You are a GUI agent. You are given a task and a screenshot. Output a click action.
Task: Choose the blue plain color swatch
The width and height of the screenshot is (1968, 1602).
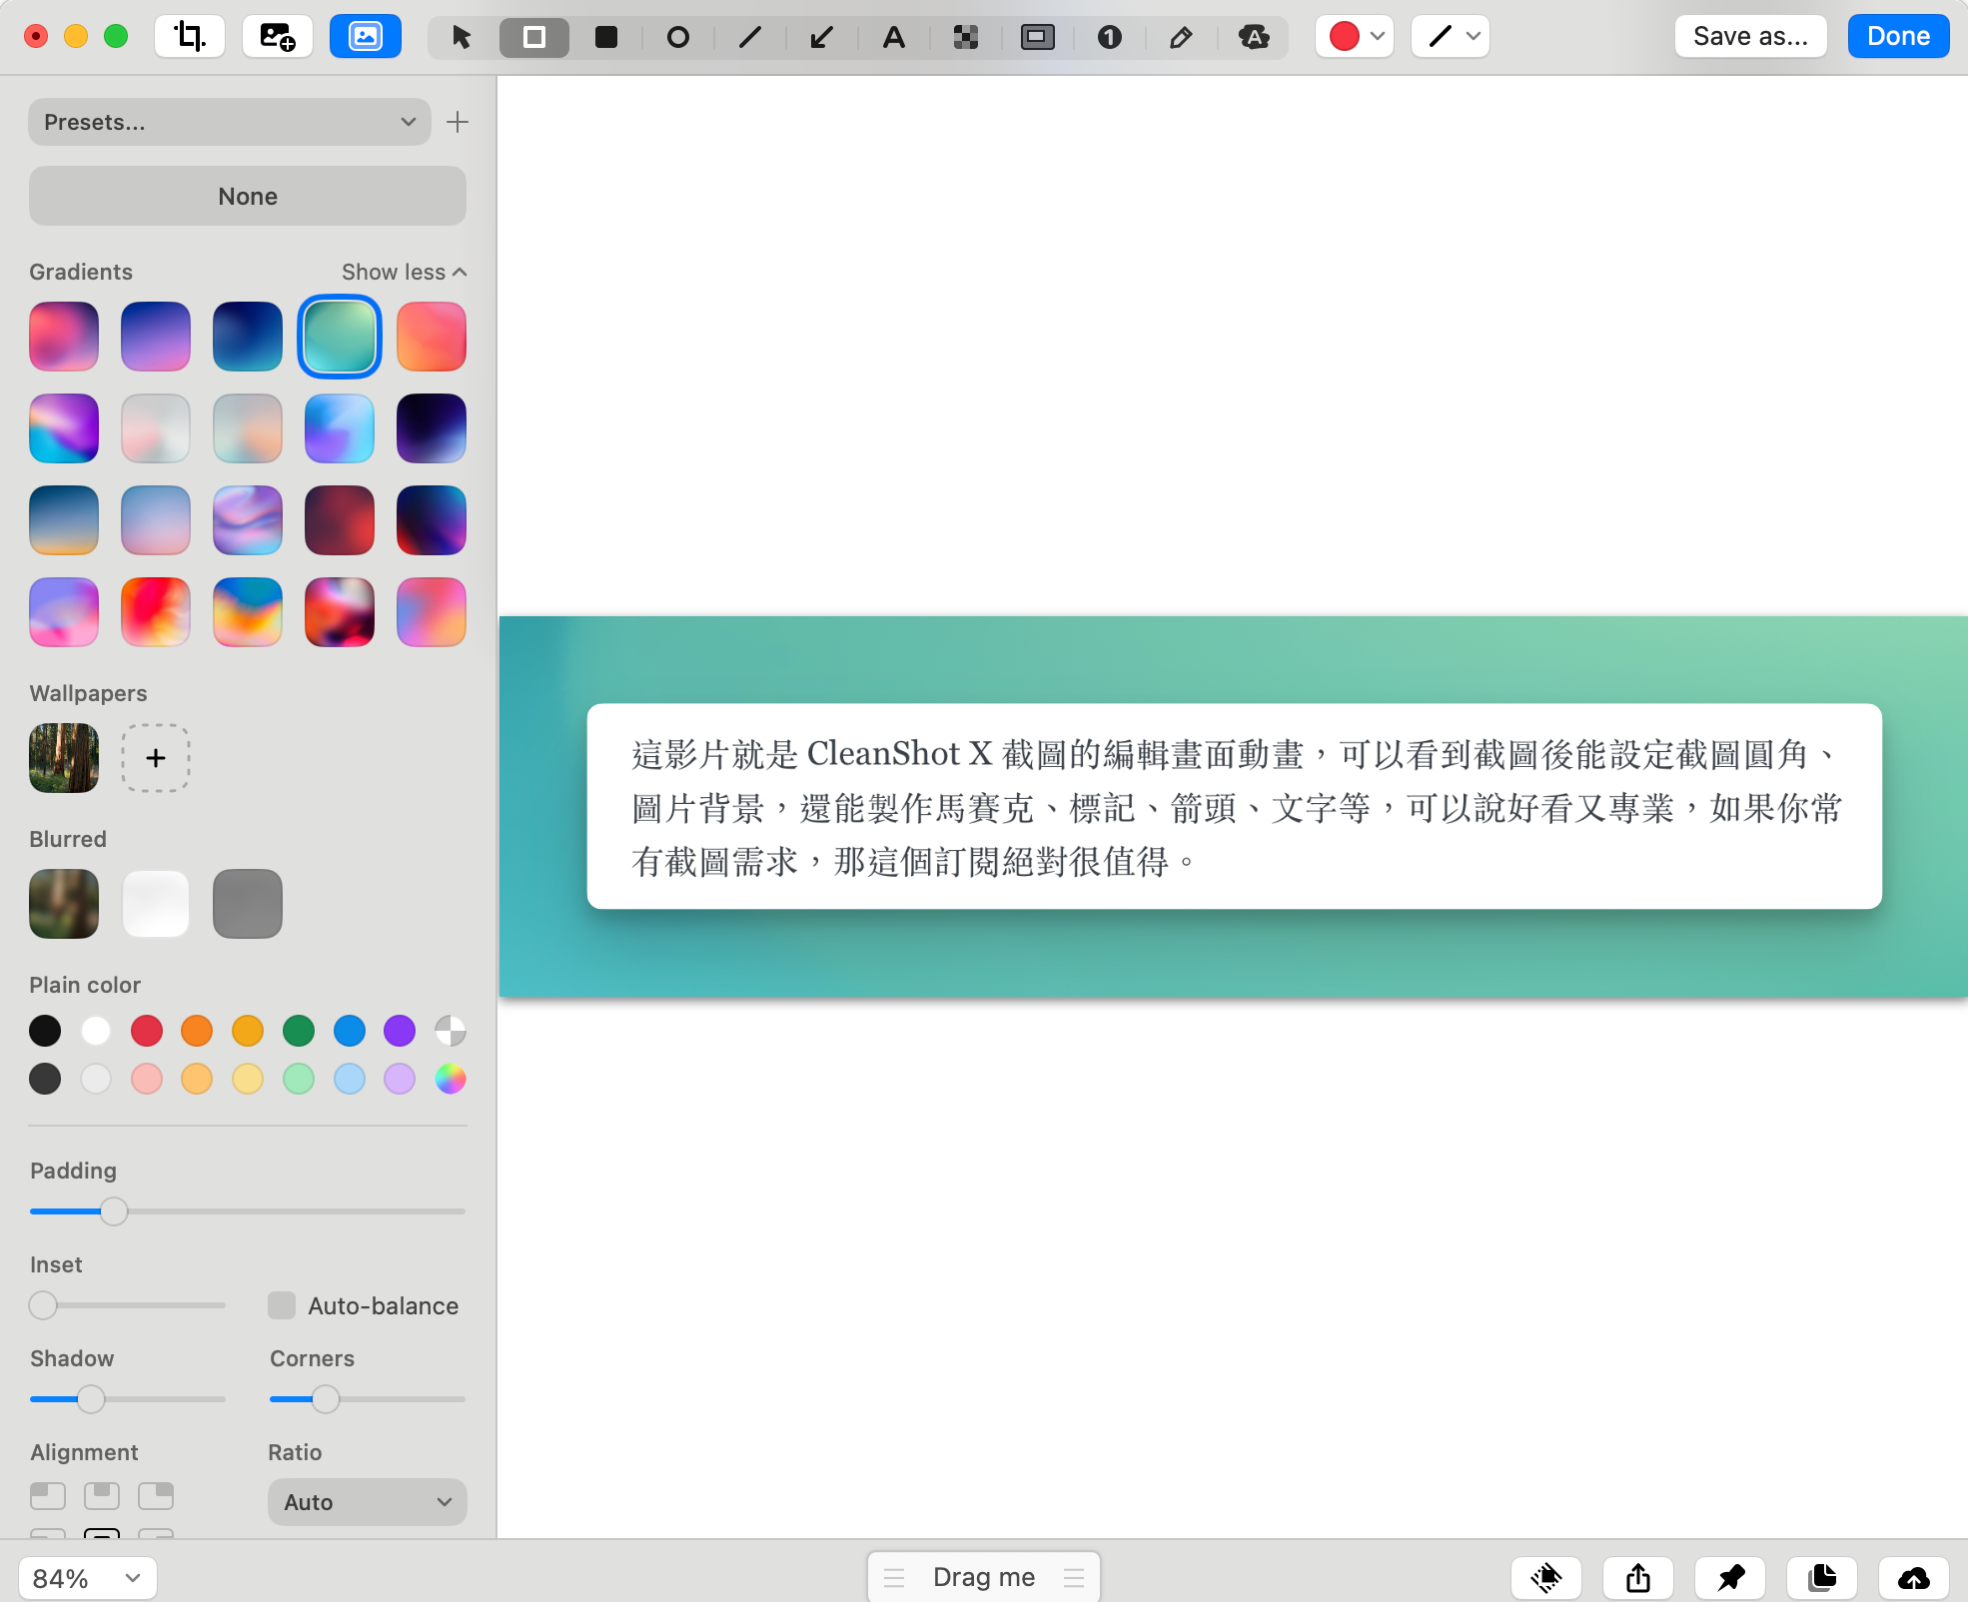pos(350,1031)
